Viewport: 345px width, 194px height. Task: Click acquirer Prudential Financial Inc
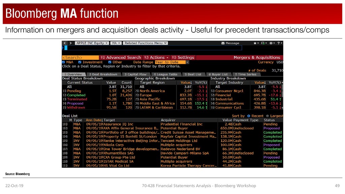(x=182, y=124)
